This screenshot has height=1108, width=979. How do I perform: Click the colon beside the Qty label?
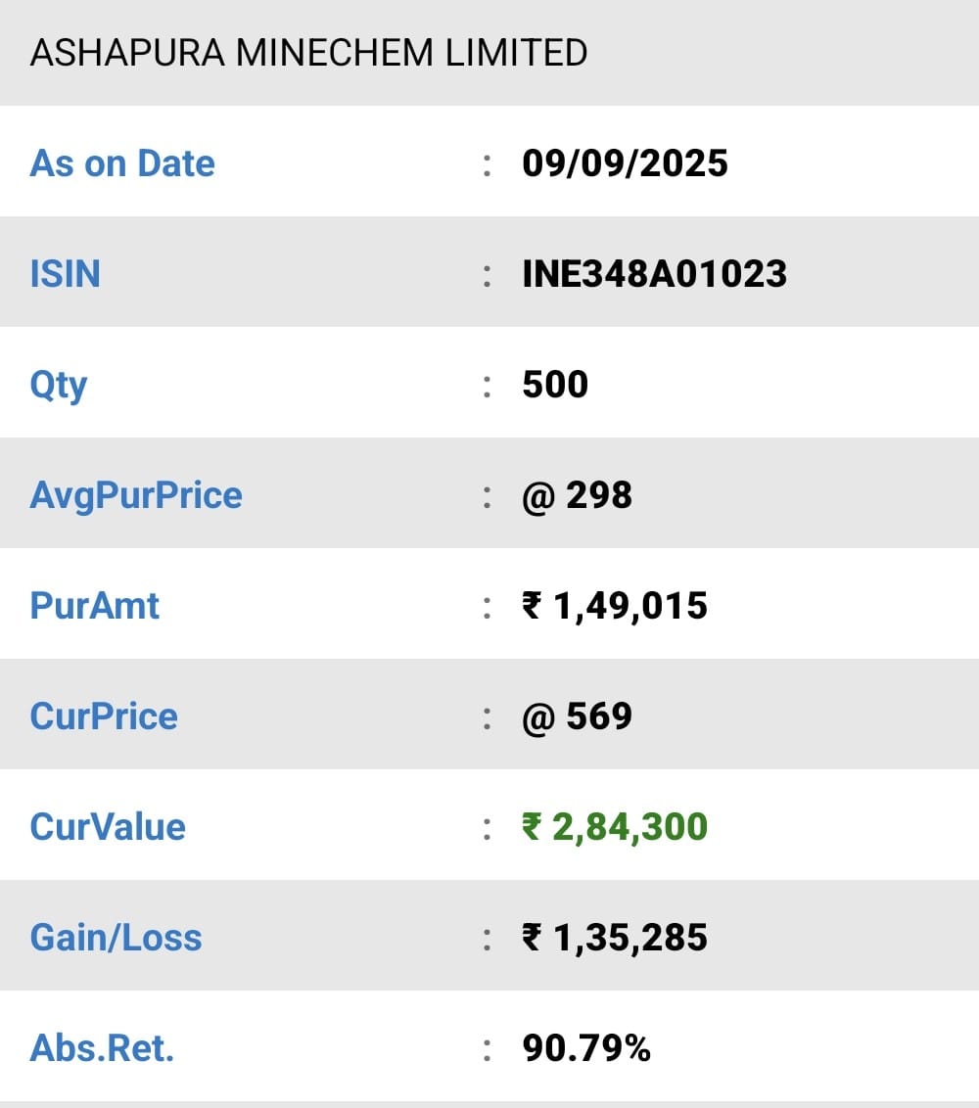(x=487, y=385)
